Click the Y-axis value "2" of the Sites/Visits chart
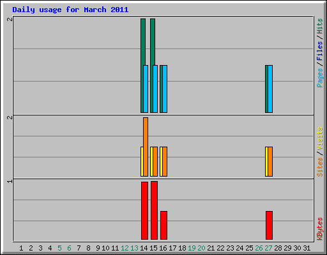327x255 pixels. [x=10, y=117]
